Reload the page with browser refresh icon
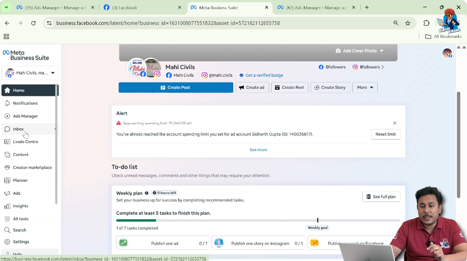 pyautogui.click(x=34, y=23)
